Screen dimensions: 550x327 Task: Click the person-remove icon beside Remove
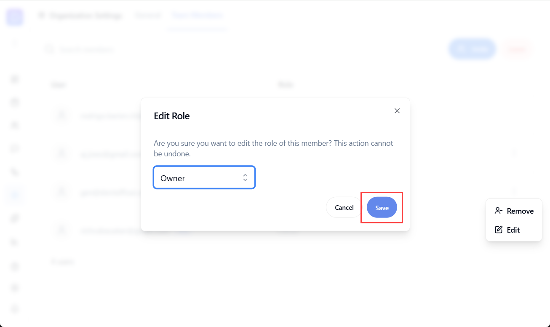(499, 210)
